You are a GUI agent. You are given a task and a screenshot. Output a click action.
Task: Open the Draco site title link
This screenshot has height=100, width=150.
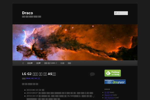click(27, 13)
